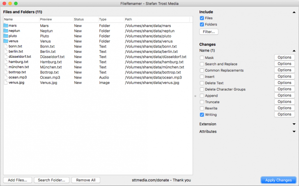The width and height of the screenshot is (299, 186).
Task: Click the düsseldorf.txt file icon
Action: click(6, 57)
